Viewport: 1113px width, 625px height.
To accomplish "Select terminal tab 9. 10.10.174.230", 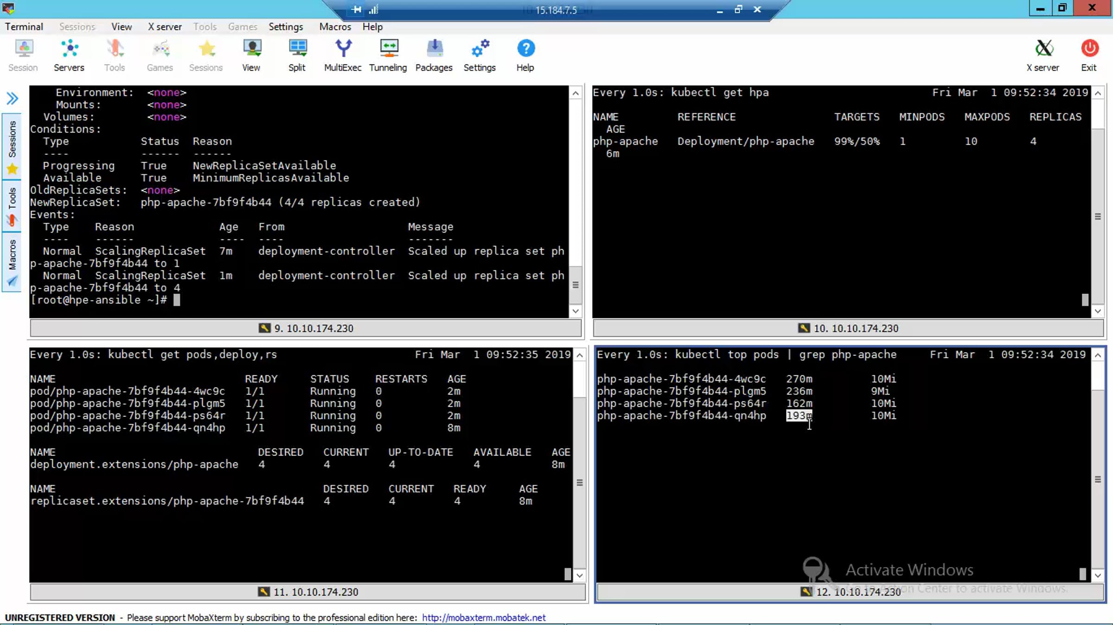I will click(306, 328).
